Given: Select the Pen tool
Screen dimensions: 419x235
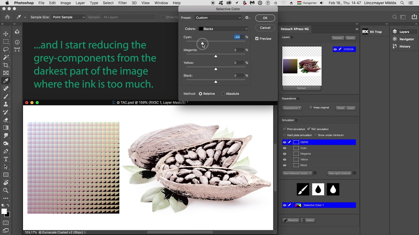Looking at the screenshot, I should click(x=6, y=151).
